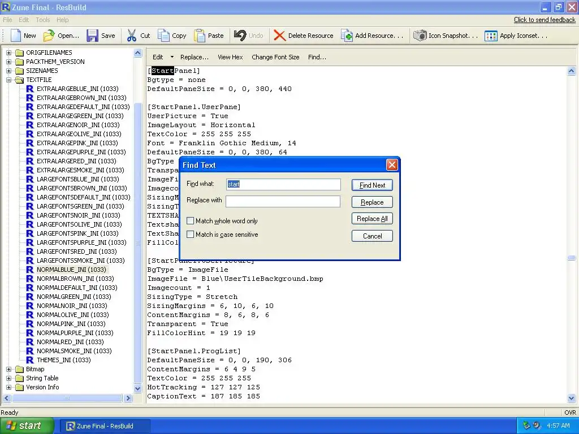Expand the String Table tree node
Image resolution: width=579 pixels, height=434 pixels.
click(9, 378)
